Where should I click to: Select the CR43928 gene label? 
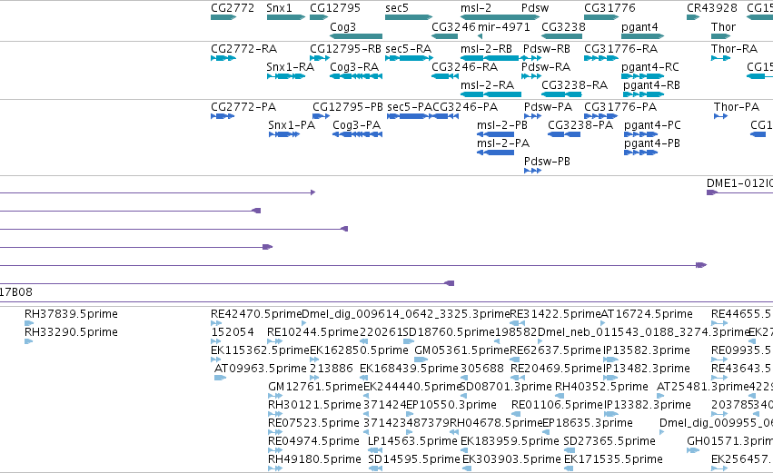pos(712,8)
